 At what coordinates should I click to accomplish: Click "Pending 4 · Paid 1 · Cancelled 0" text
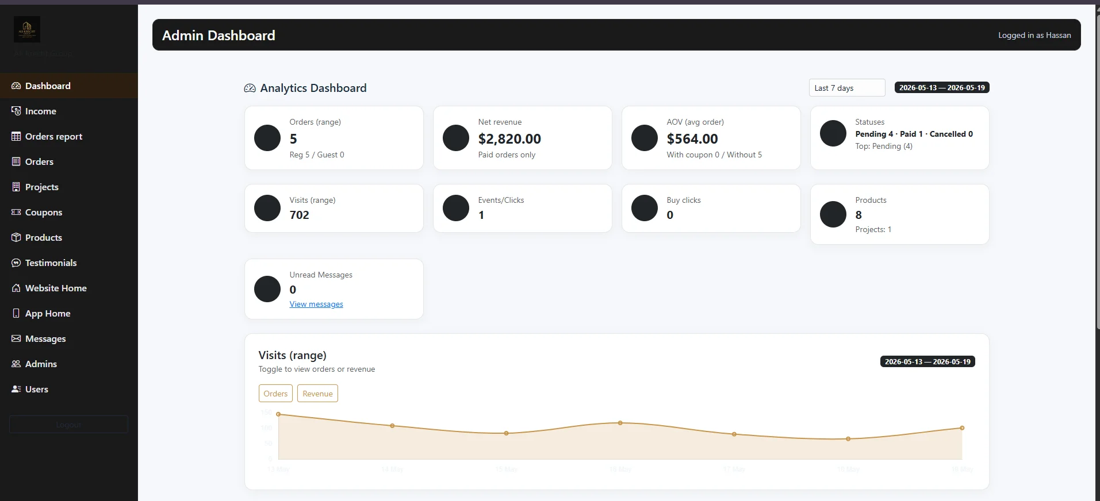coord(914,134)
